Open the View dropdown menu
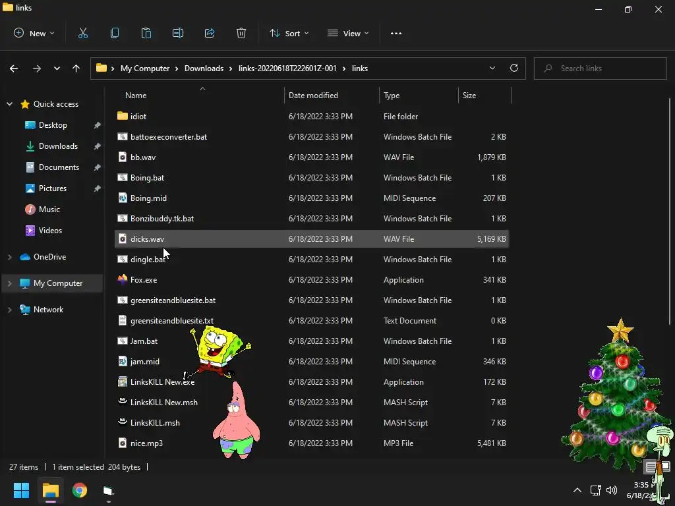675x506 pixels. tap(348, 33)
